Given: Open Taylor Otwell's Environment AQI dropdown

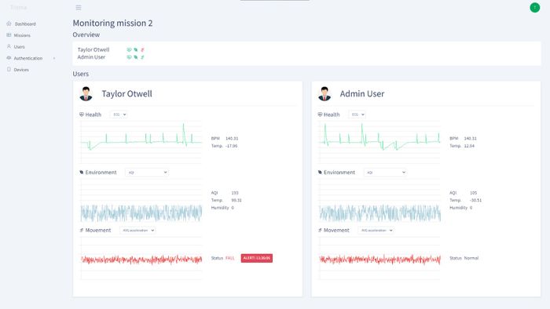Looking at the screenshot, I should click(147, 173).
